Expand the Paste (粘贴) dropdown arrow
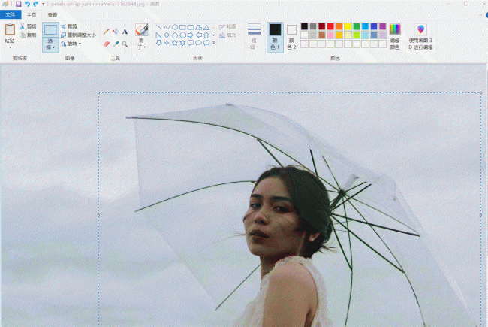 (x=10, y=47)
